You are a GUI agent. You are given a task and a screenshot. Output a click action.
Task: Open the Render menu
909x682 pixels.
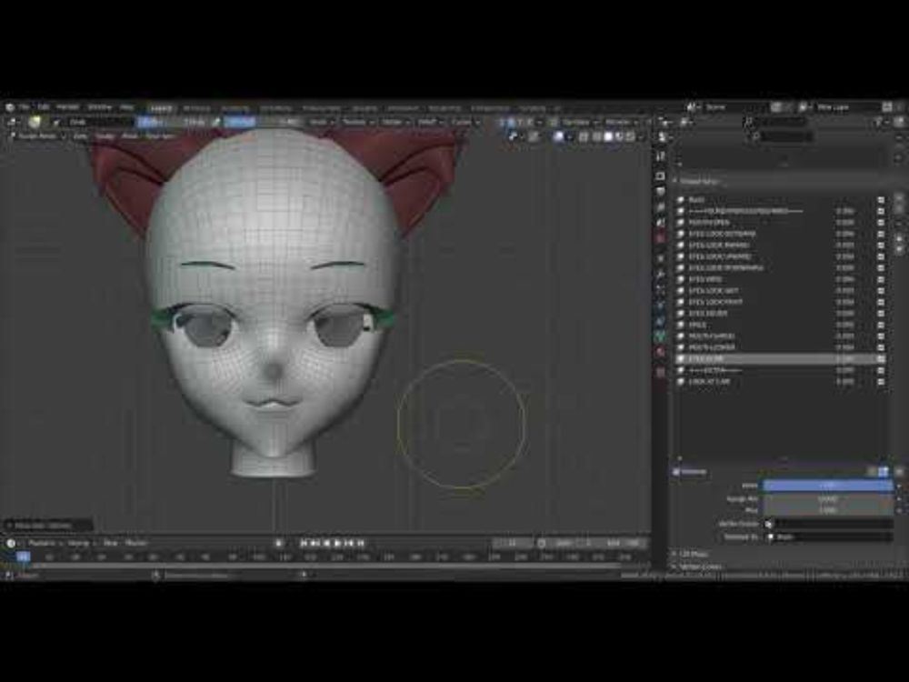click(x=67, y=107)
